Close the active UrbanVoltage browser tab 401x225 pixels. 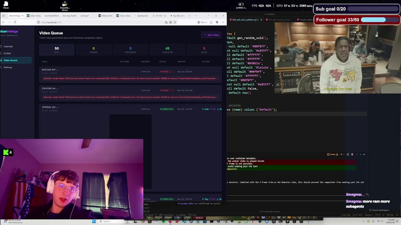point(22,16)
